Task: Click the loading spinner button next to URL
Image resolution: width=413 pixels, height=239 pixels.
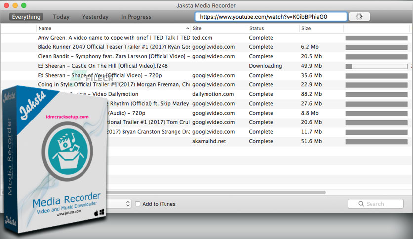Action: click(359, 17)
